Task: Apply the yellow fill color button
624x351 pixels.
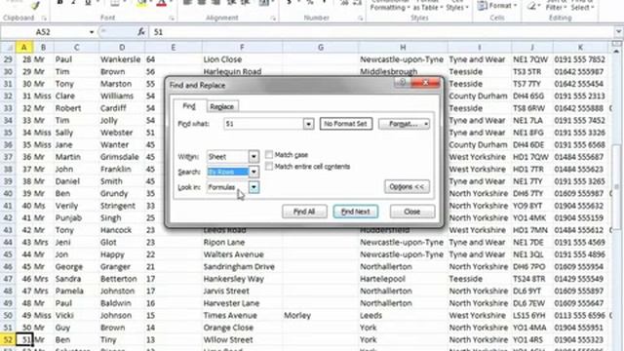Action: pyautogui.click(x=141, y=4)
